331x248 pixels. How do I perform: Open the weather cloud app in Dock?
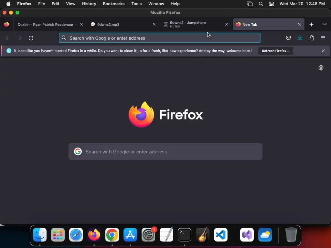(x=265, y=234)
